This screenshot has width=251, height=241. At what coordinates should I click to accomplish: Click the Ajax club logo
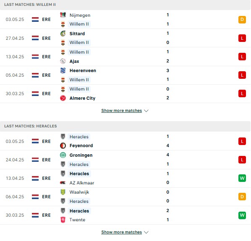tap(63, 61)
